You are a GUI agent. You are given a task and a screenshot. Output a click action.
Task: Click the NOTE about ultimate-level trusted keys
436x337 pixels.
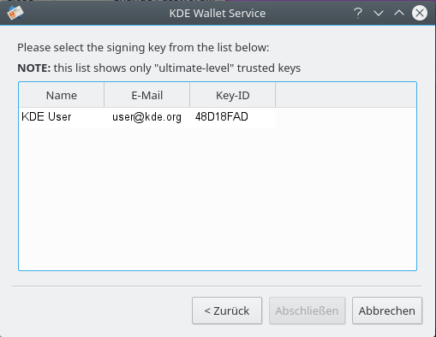coord(159,68)
